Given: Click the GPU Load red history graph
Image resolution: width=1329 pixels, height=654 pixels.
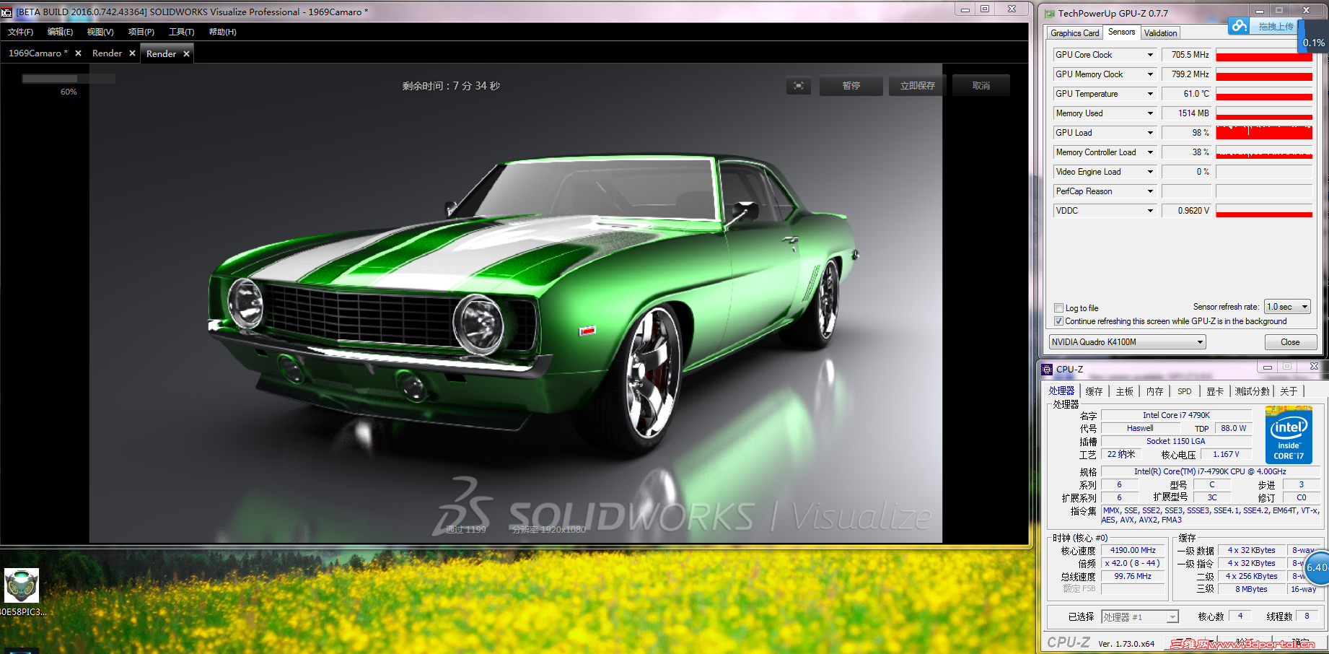Looking at the screenshot, I should pos(1264,133).
